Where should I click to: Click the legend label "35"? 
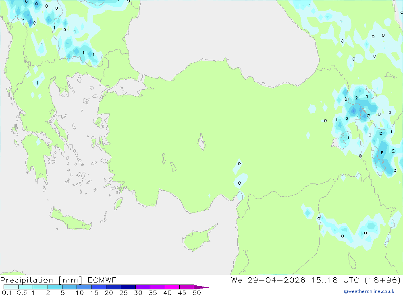pos(153,293)
